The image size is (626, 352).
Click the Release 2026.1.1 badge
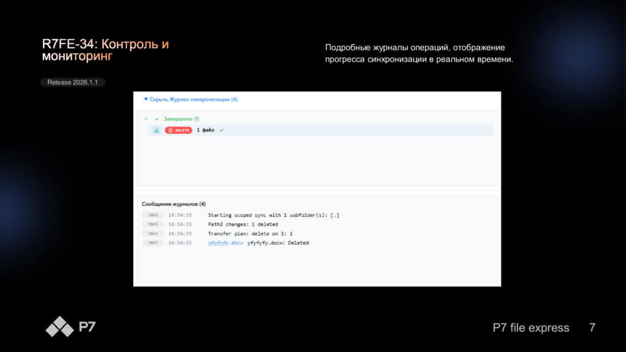73,82
